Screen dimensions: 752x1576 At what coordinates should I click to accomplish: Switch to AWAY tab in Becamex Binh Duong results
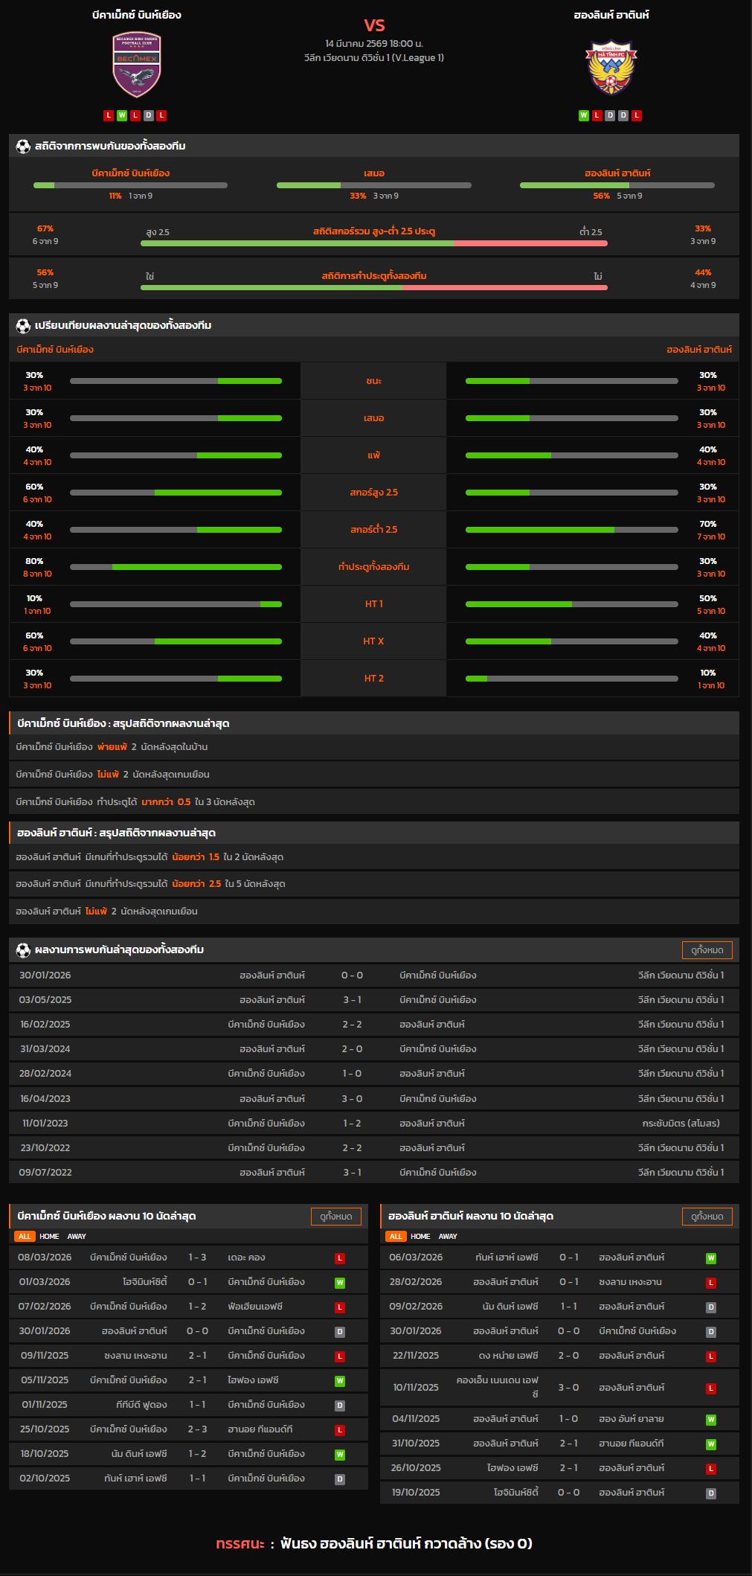coord(77,1237)
